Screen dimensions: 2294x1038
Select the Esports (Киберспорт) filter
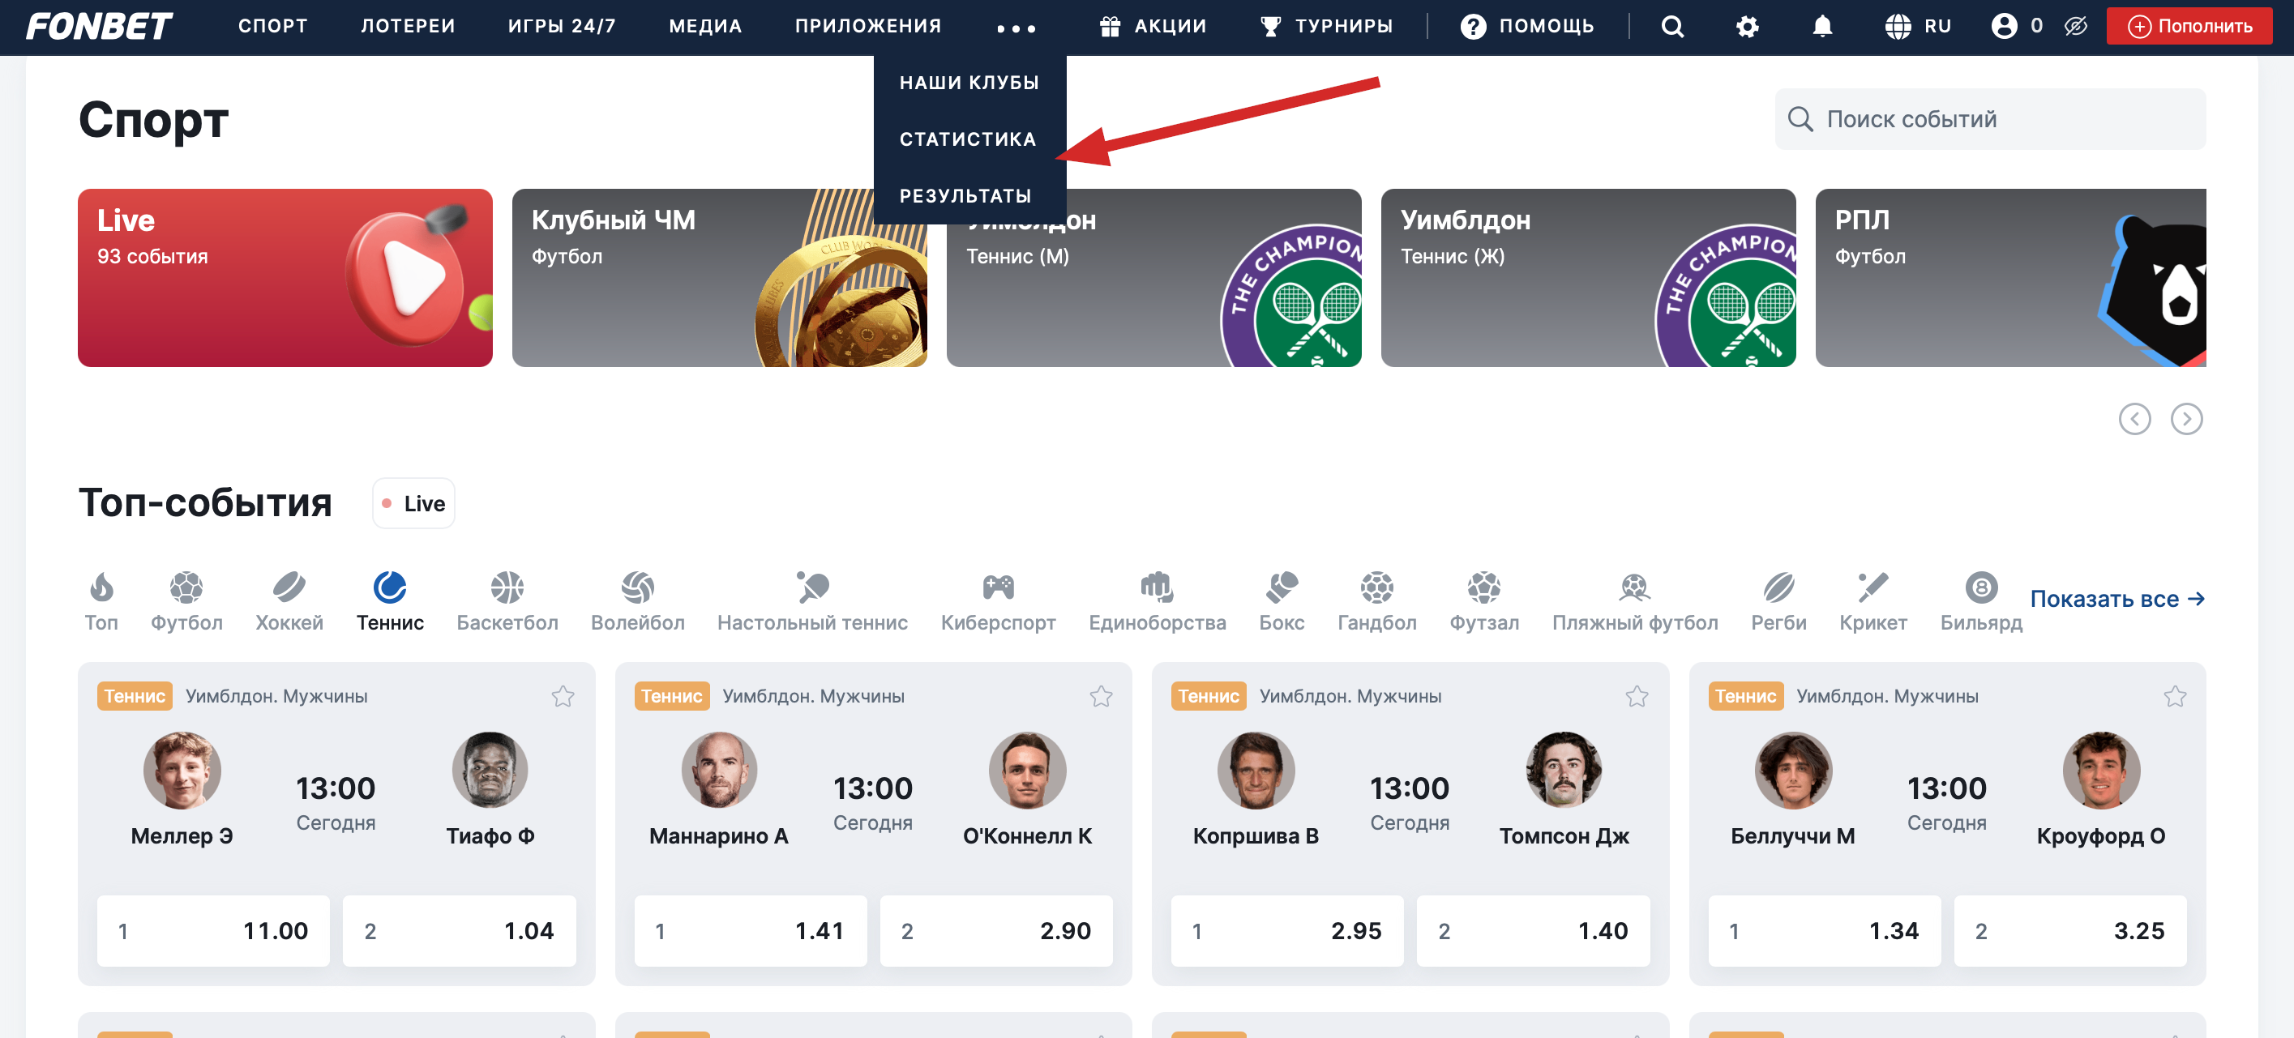click(997, 601)
